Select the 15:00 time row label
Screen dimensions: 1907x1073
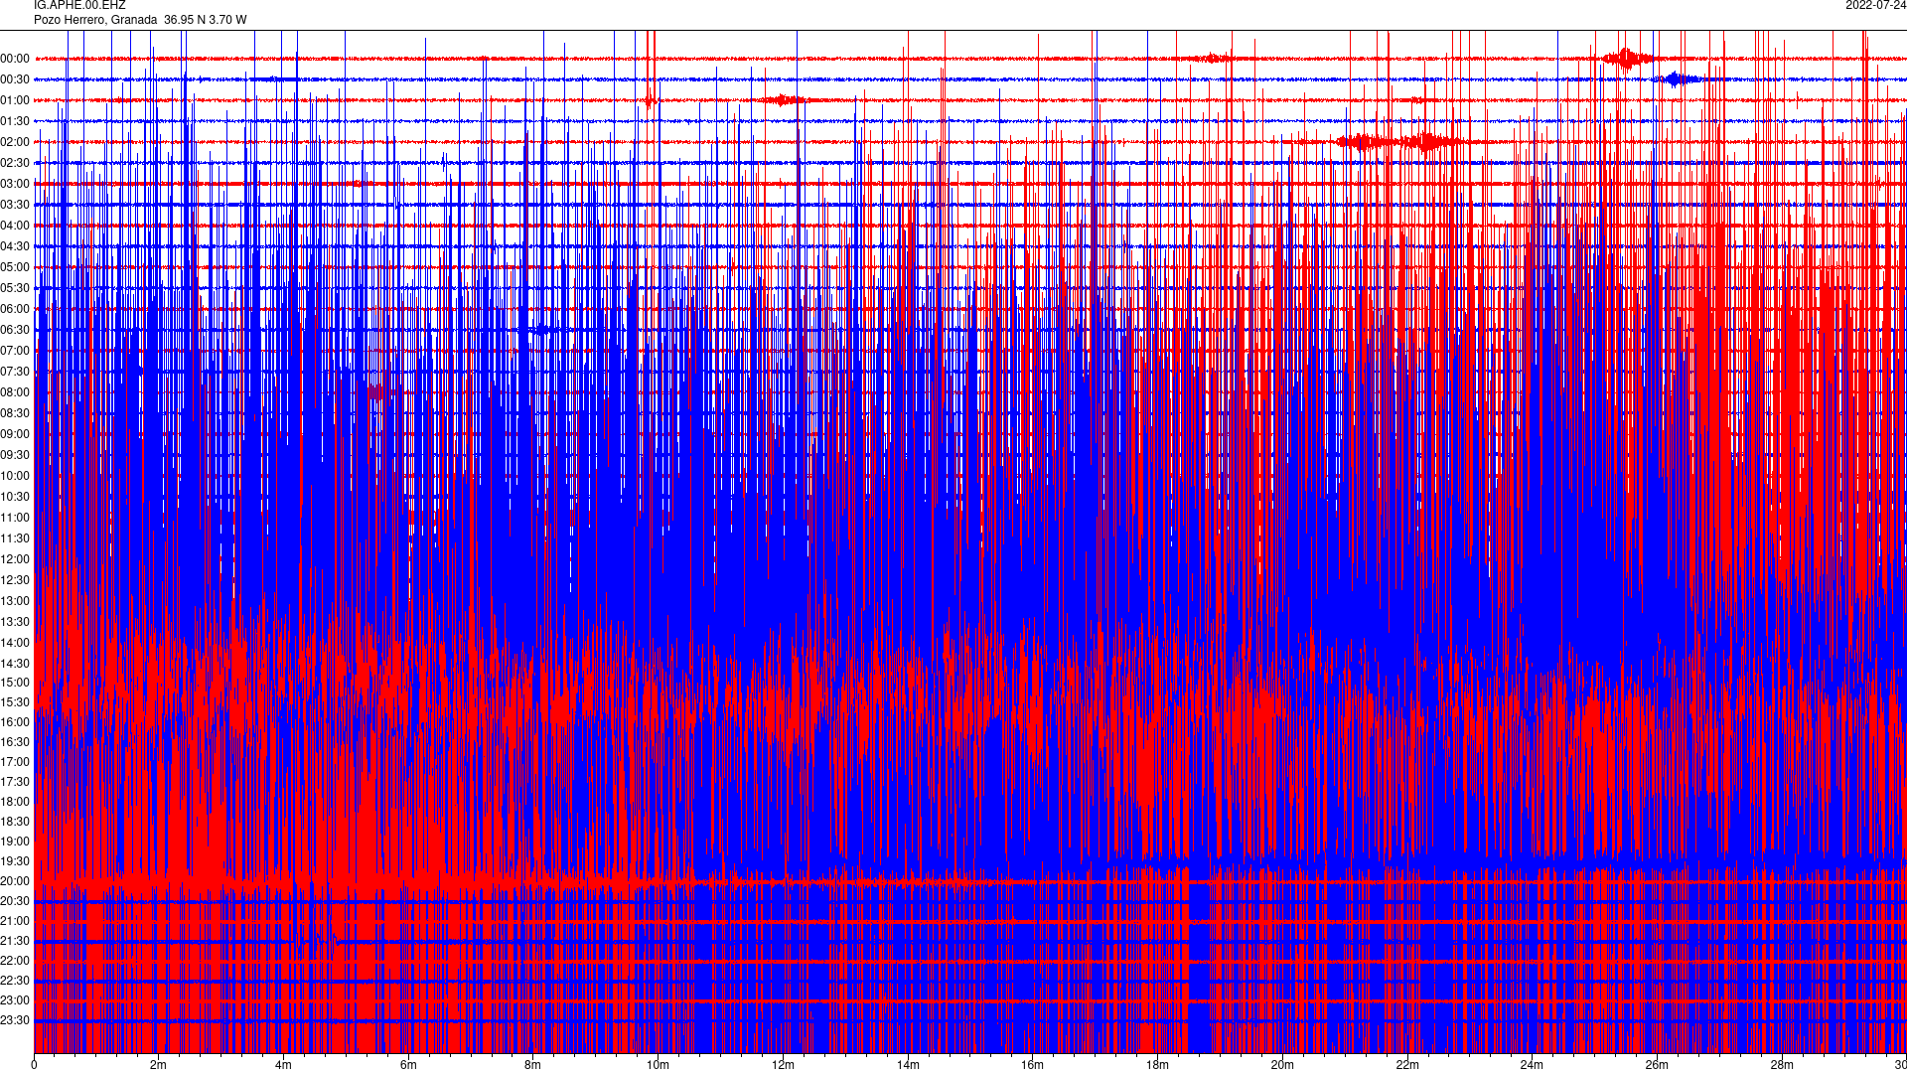coord(15,683)
